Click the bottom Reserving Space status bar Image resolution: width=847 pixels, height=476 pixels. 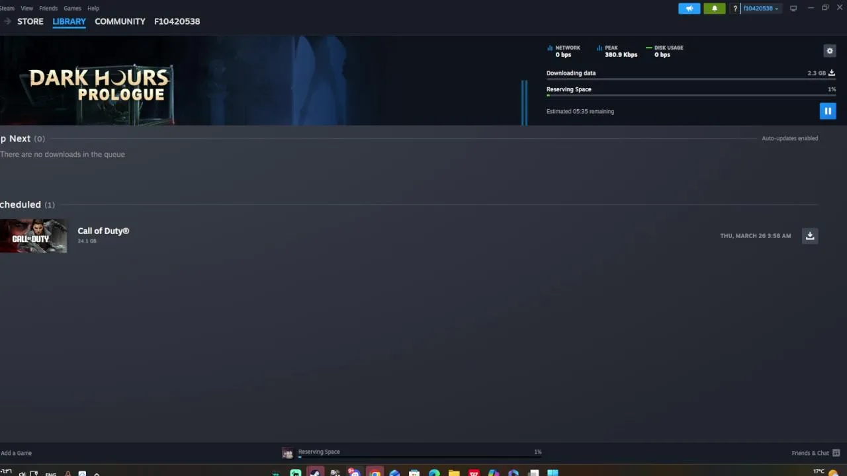[420, 453]
